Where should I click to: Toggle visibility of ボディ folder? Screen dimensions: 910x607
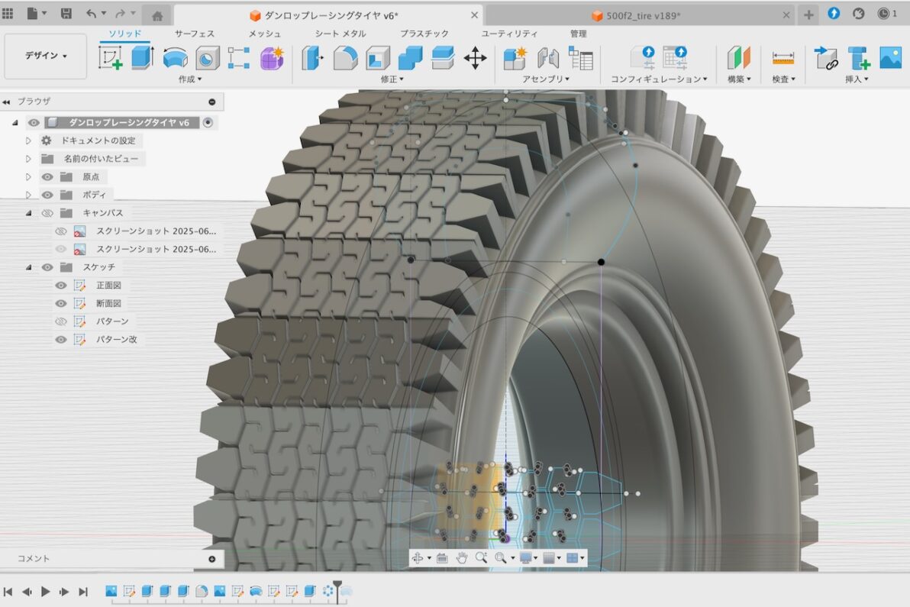tap(47, 195)
